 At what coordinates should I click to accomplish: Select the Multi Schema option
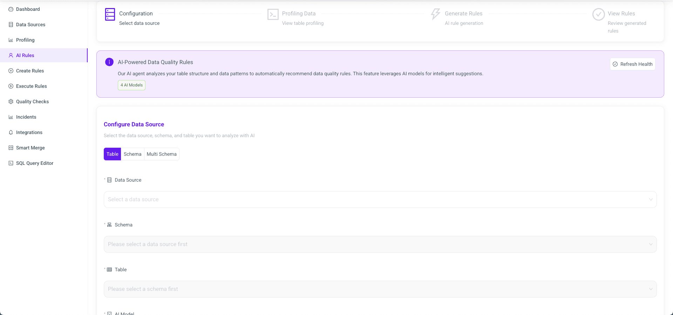(x=161, y=154)
